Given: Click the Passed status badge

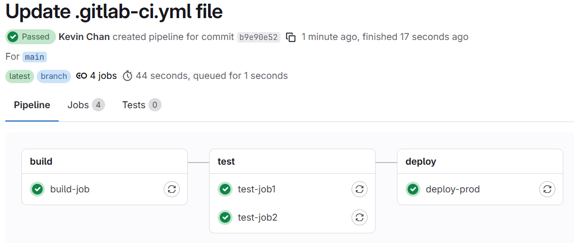Looking at the screenshot, I should (30, 37).
